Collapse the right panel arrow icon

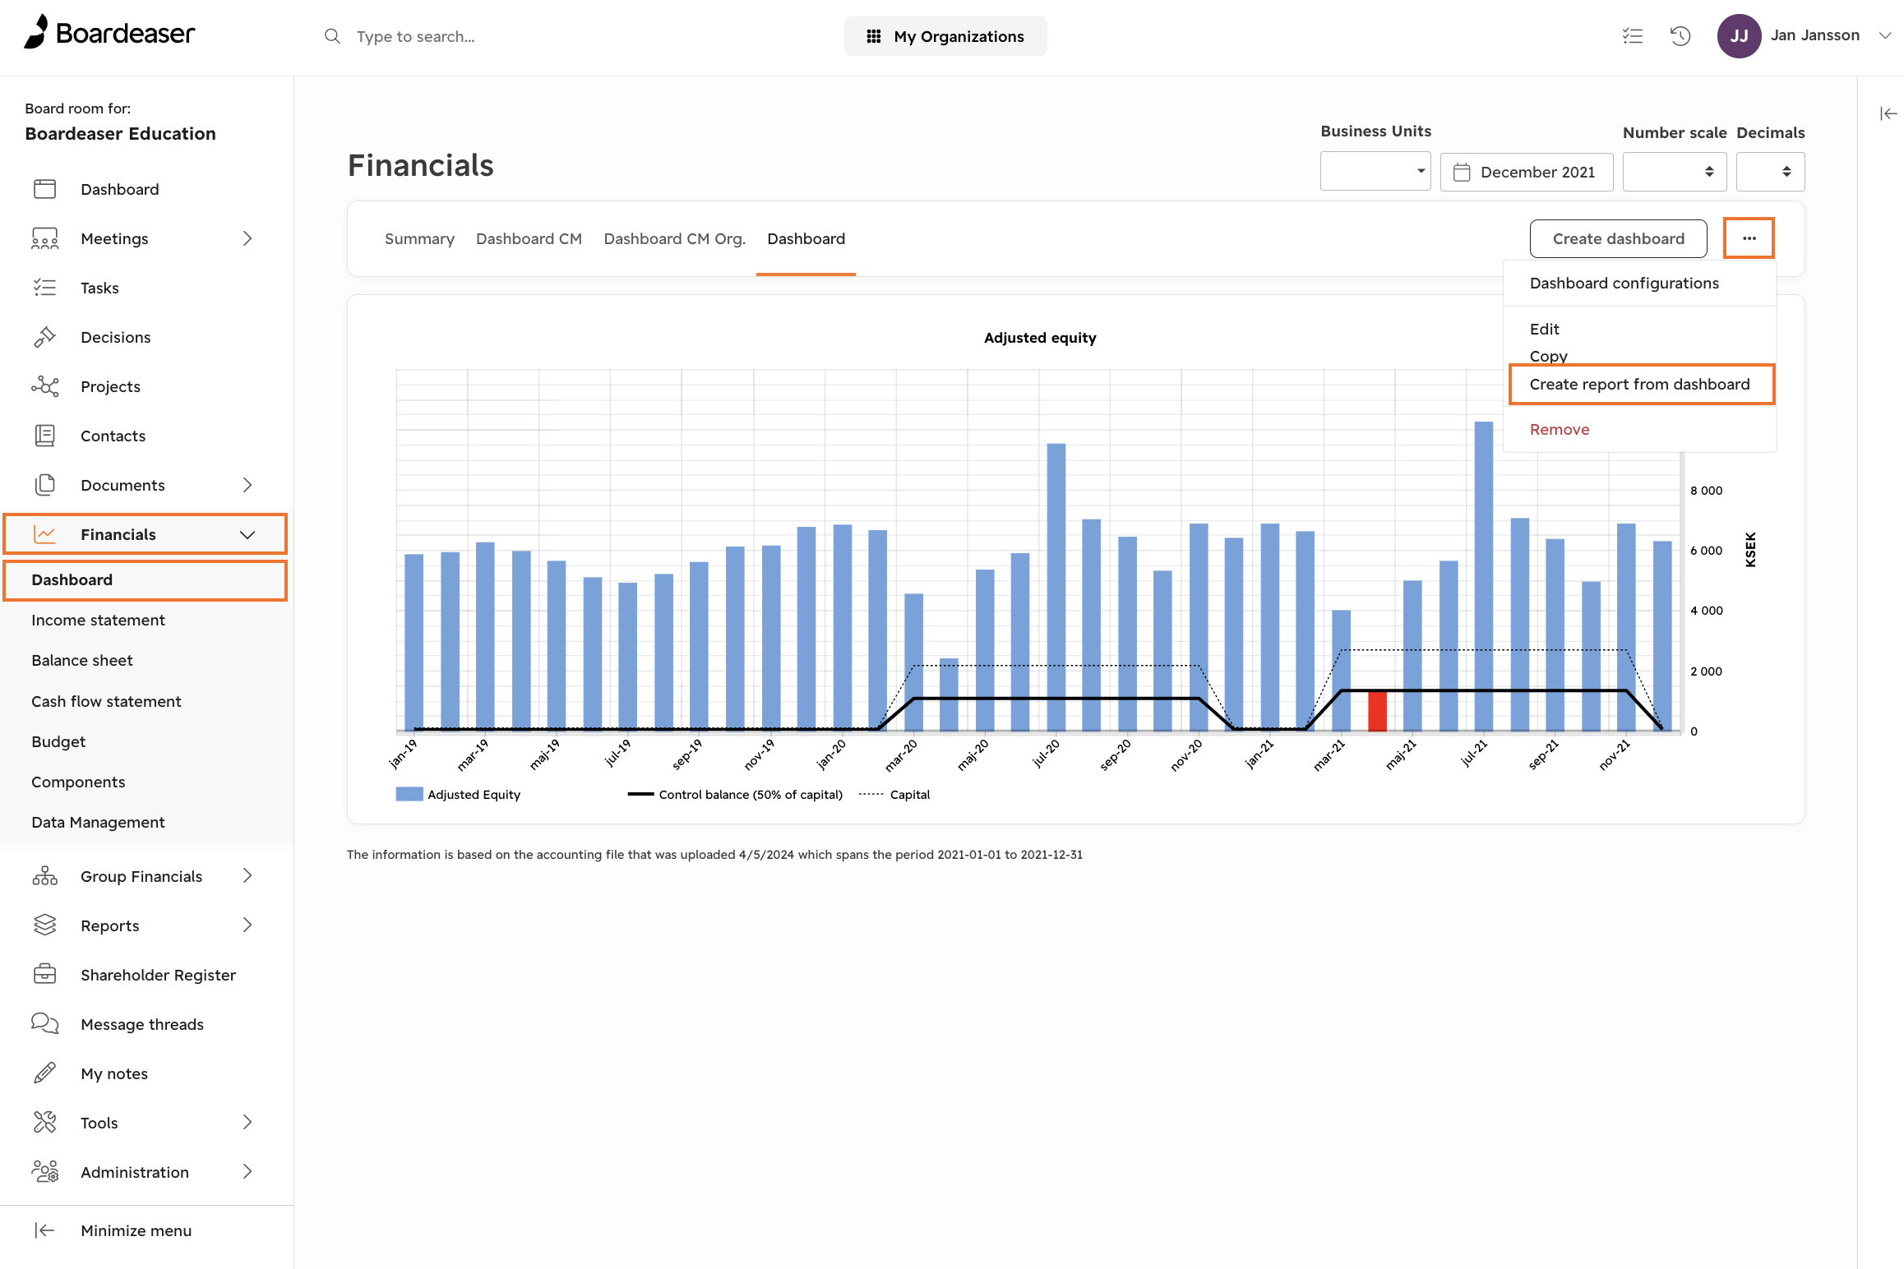pyautogui.click(x=1888, y=113)
